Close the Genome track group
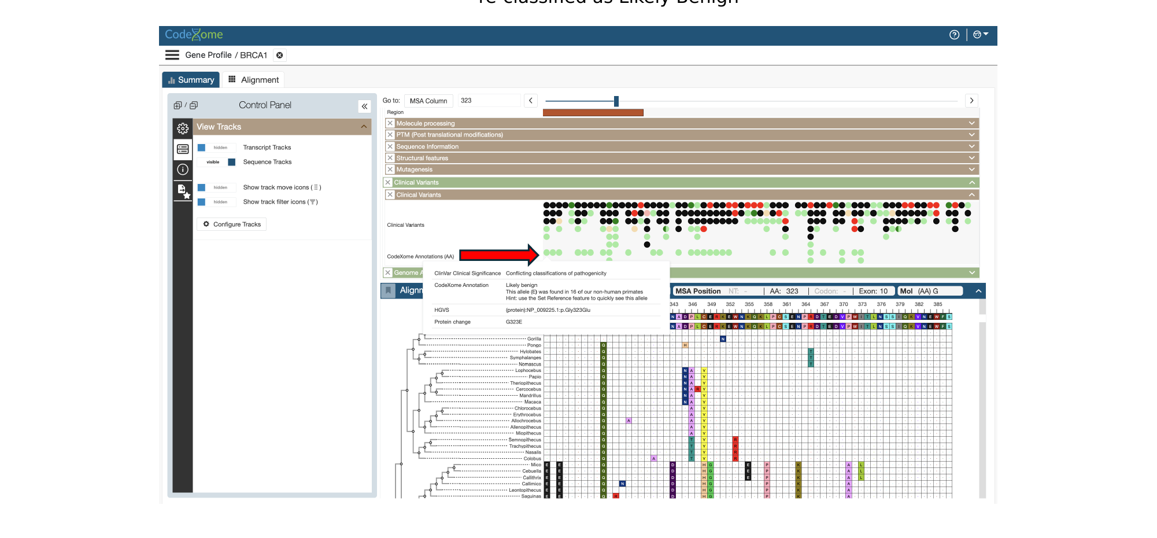 pos(388,272)
